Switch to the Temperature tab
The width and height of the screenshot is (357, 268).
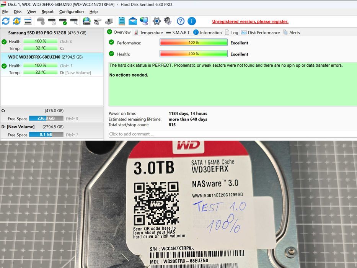pyautogui.click(x=148, y=33)
